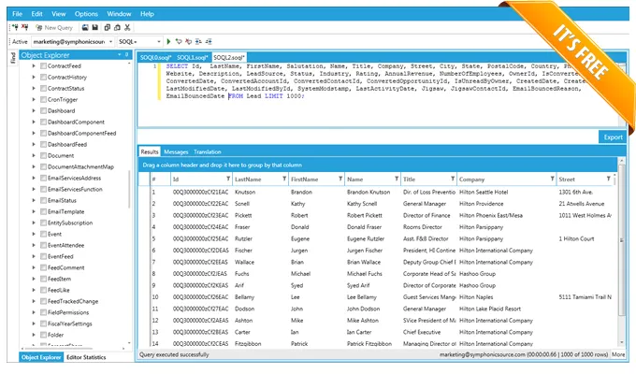Expand the FiscalYearSettings tree node
The height and width of the screenshot is (374, 636).
[34, 324]
